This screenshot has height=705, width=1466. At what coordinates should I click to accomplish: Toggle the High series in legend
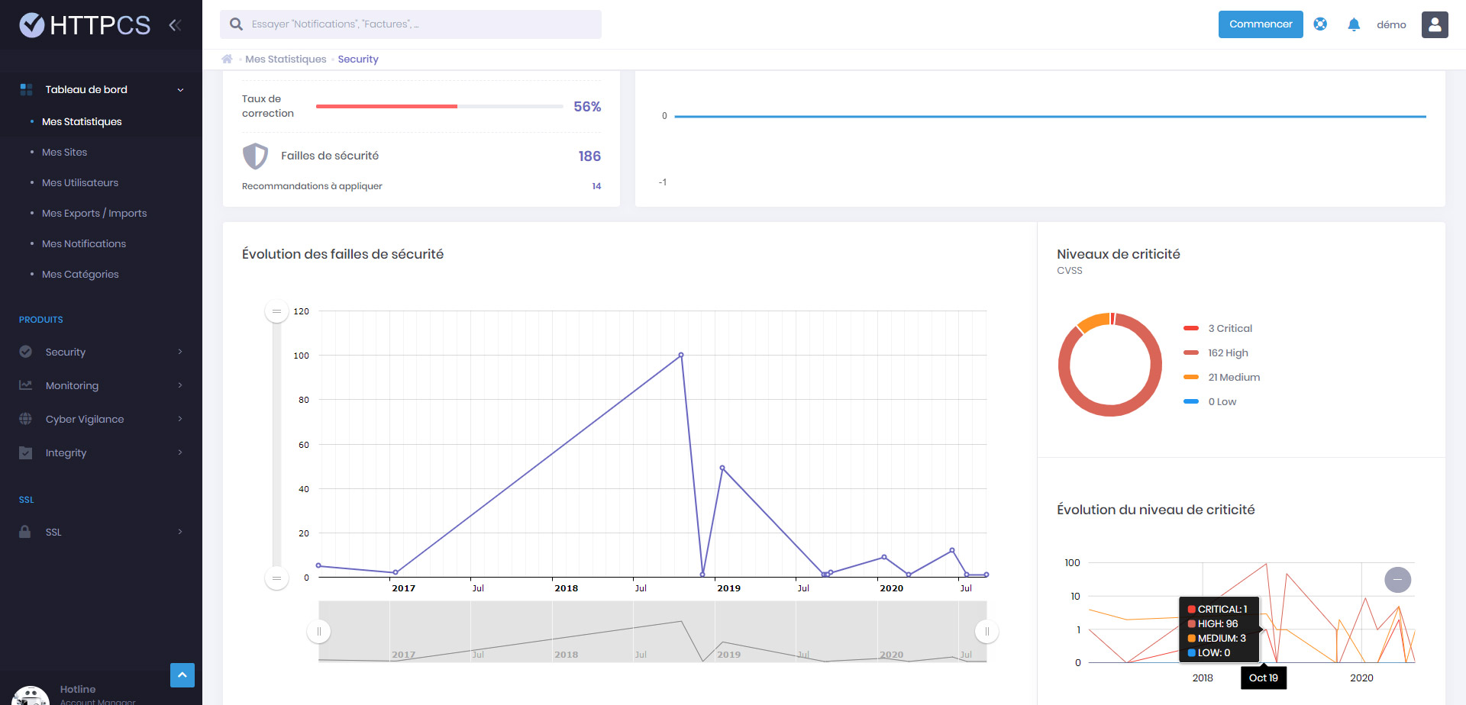pyautogui.click(x=1216, y=352)
